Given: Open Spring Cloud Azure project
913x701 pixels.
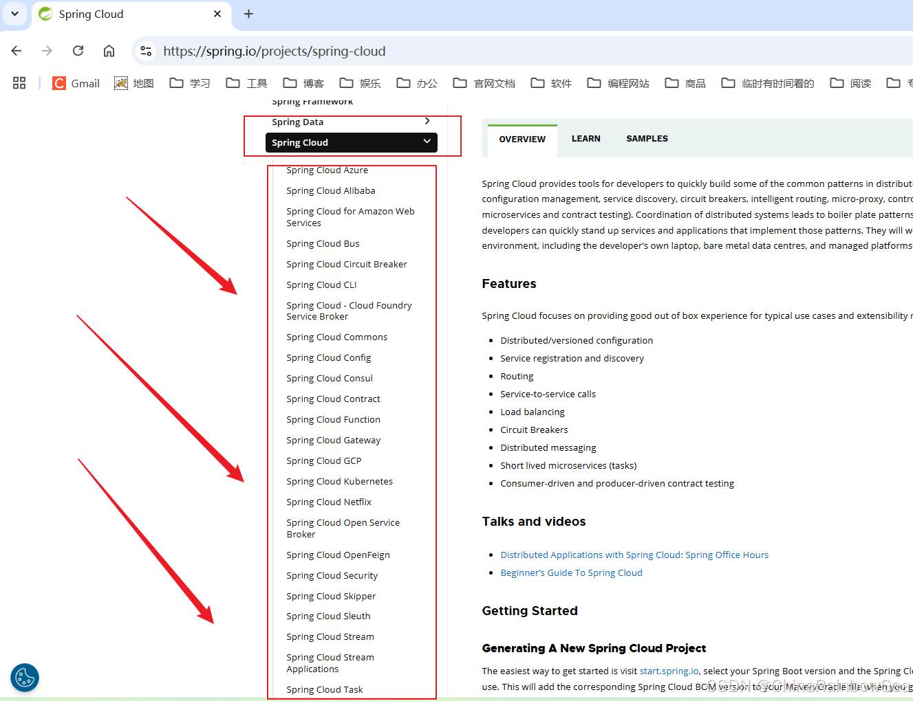Looking at the screenshot, I should [327, 170].
